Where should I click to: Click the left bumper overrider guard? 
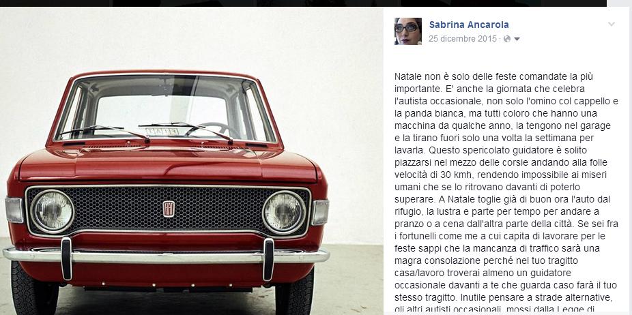pos(66,258)
